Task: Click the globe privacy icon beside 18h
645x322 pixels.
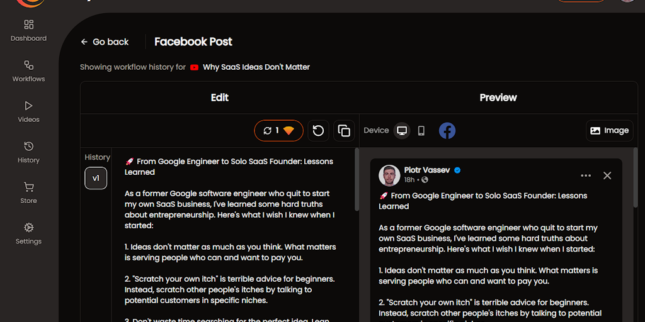Action: pyautogui.click(x=425, y=180)
